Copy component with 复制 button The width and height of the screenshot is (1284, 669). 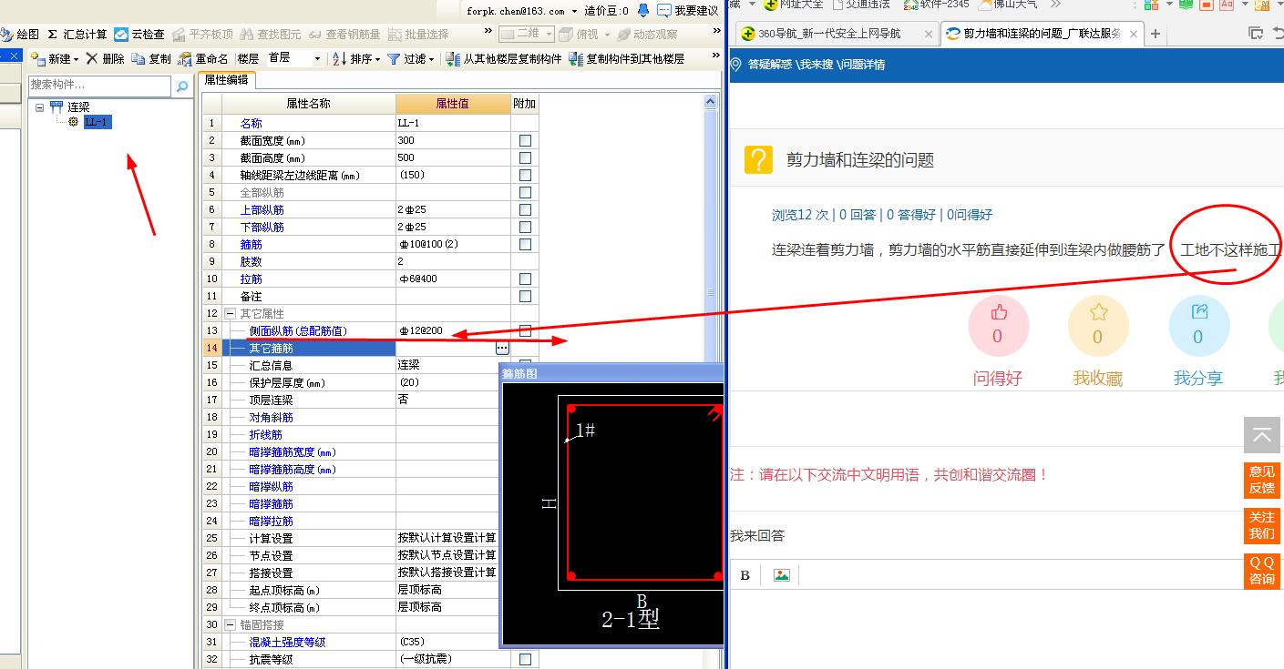pyautogui.click(x=150, y=59)
